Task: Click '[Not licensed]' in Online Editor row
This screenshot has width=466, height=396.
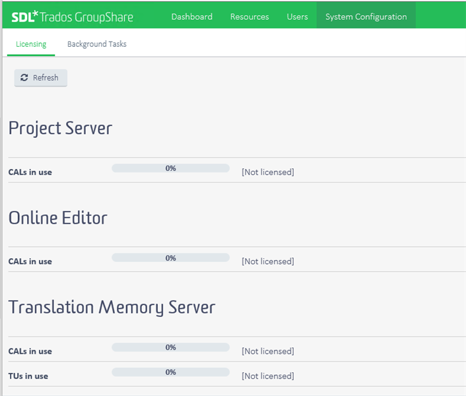Action: [268, 261]
